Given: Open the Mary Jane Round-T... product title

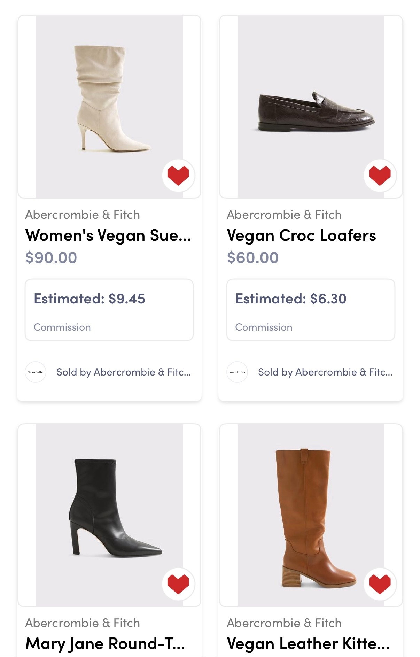Looking at the screenshot, I should tap(105, 644).
